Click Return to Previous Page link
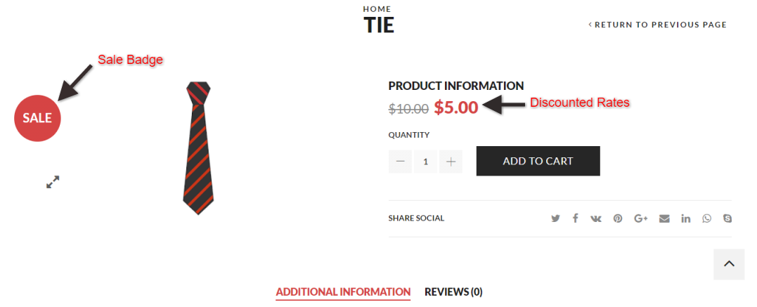Screen dimensions: 757x307 [x=658, y=25]
